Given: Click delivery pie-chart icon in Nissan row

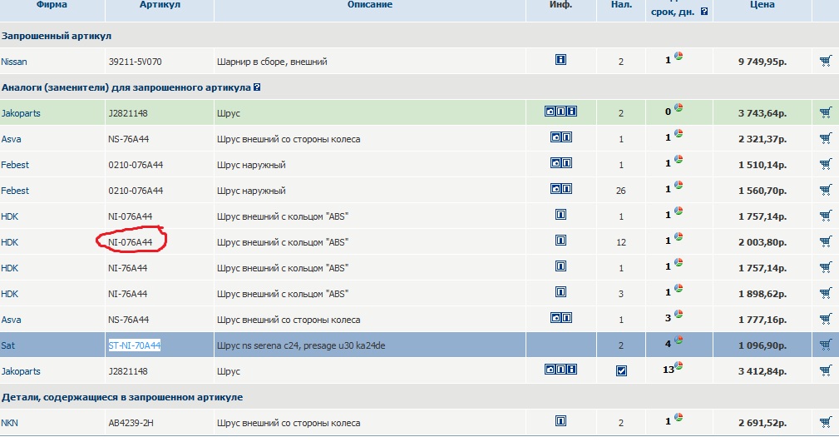Looking at the screenshot, I should coord(679,56).
